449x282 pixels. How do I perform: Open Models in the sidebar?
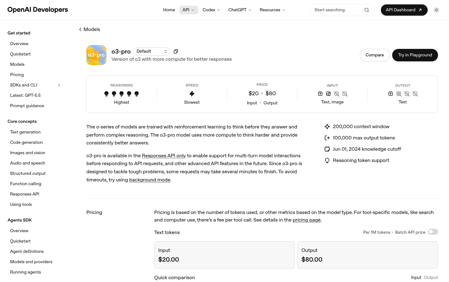tap(17, 64)
